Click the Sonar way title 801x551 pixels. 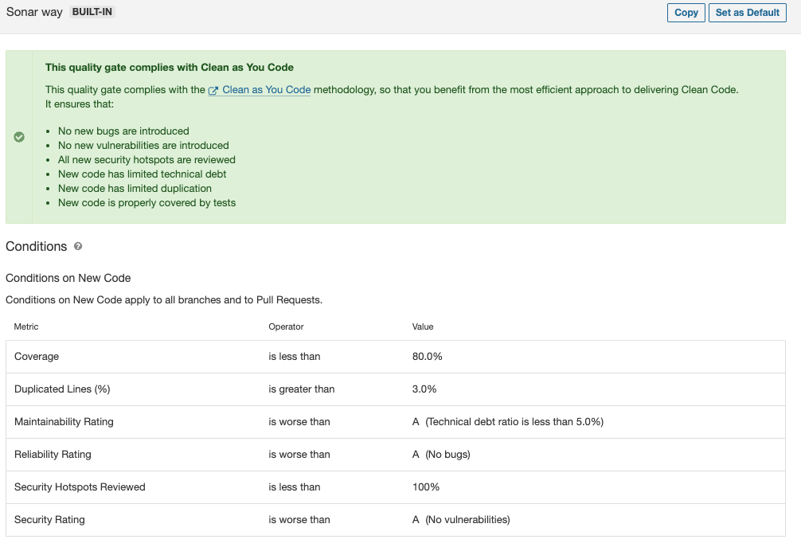coord(34,12)
